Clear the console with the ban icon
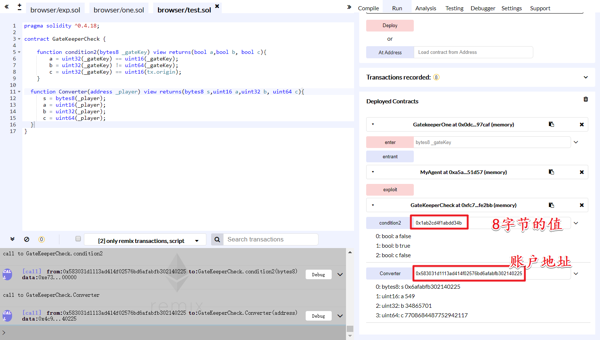This screenshot has height=340, width=600. [x=27, y=239]
